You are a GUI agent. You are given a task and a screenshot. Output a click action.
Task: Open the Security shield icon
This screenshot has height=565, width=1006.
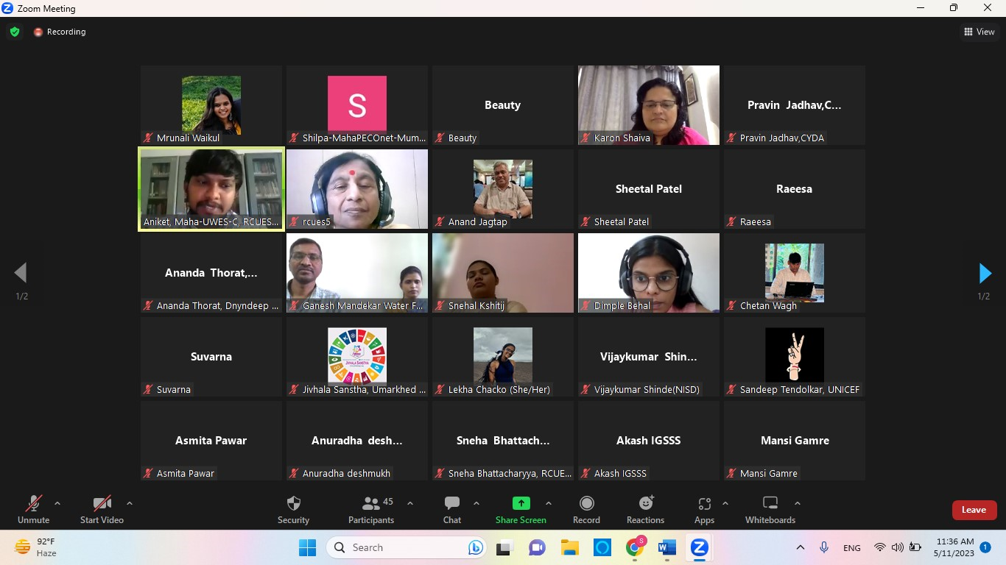(x=293, y=509)
